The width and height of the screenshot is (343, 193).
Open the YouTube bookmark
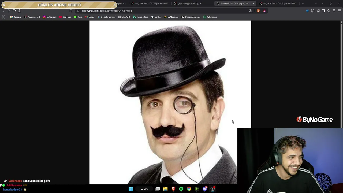65,17
